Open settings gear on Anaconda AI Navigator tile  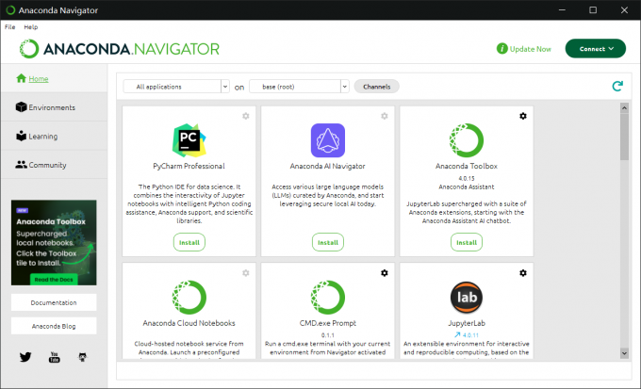385,116
